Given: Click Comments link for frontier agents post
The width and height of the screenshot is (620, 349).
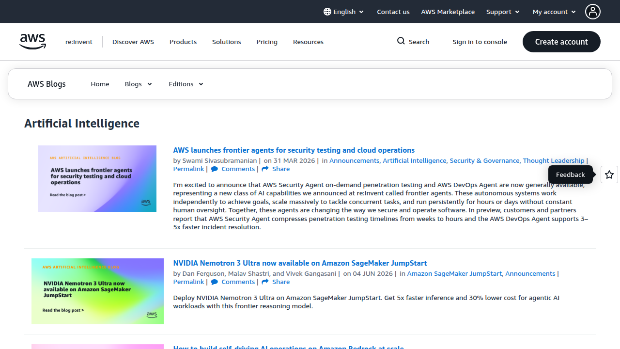Looking at the screenshot, I should tap(238, 169).
